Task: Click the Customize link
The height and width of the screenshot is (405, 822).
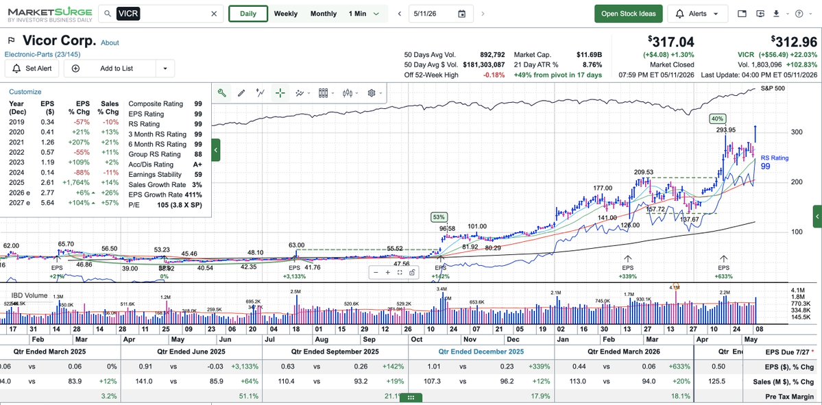Action: [x=25, y=92]
